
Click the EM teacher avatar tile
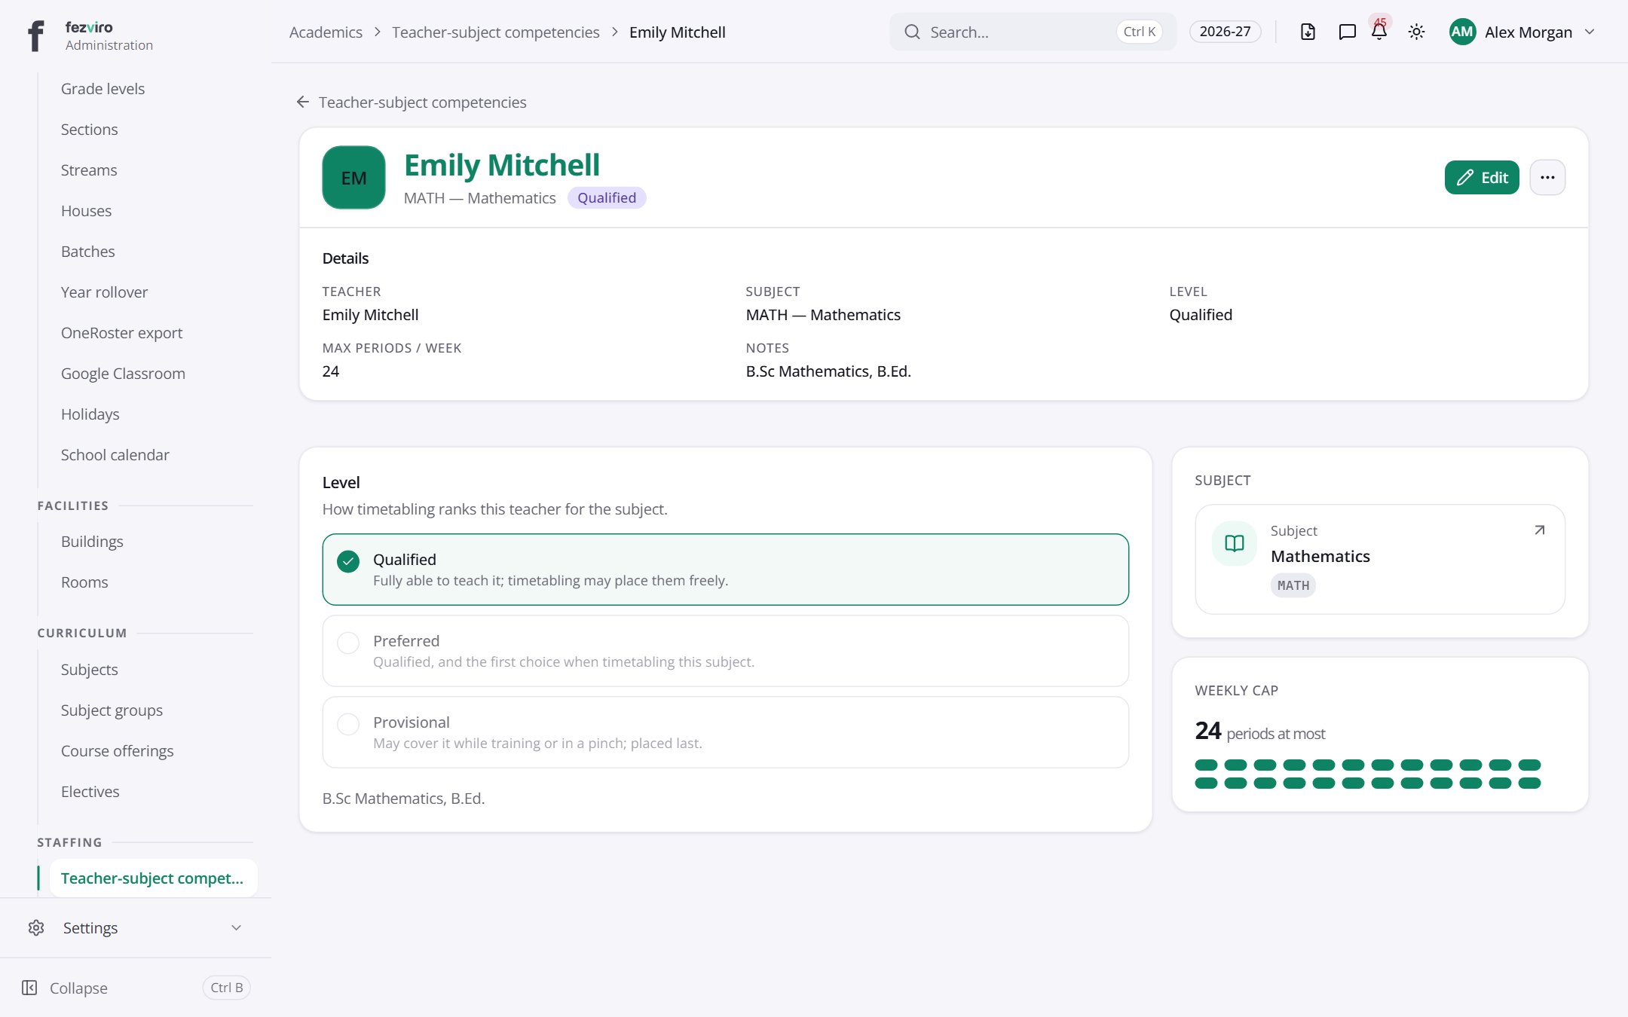(353, 177)
